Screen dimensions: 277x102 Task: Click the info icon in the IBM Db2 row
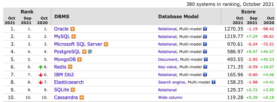[205, 74]
